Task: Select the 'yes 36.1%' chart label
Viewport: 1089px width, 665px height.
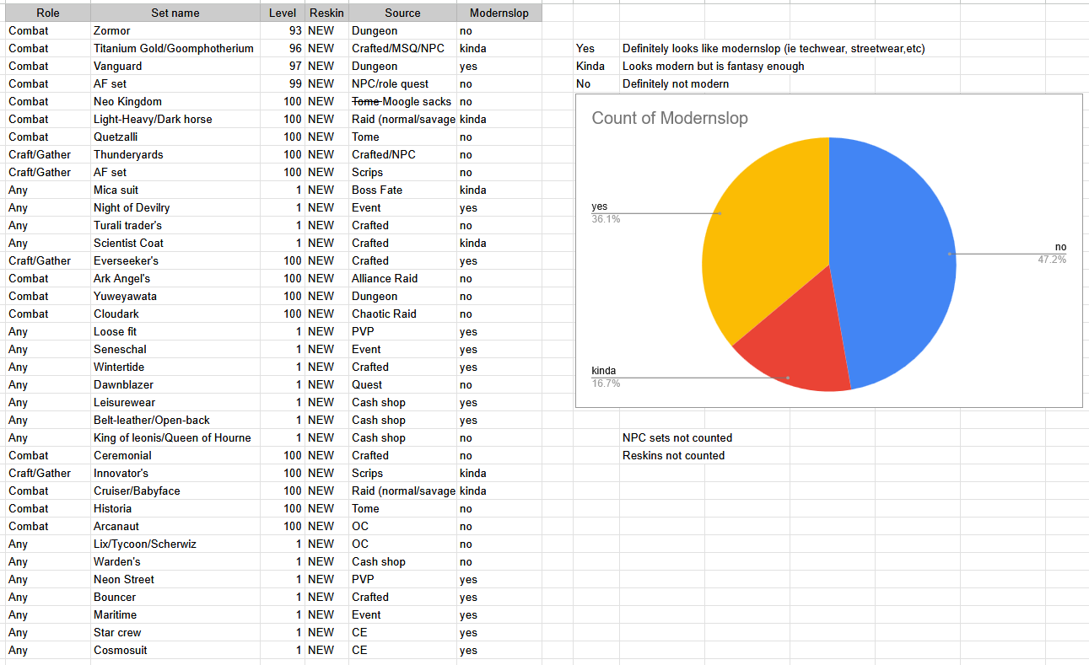Action: 606,212
